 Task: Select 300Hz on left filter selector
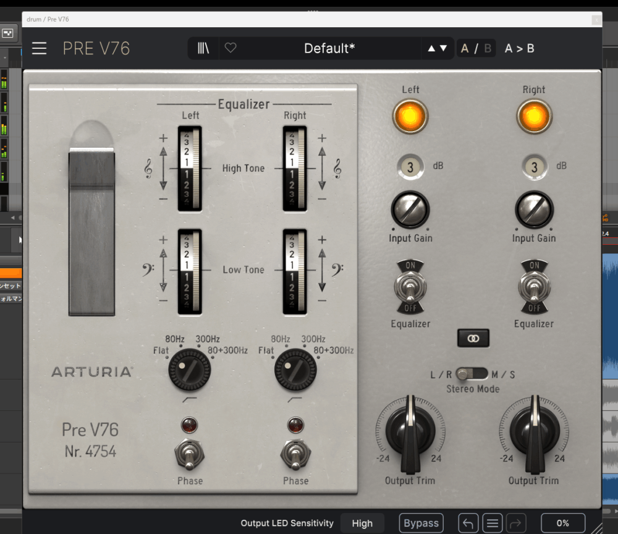(x=208, y=339)
